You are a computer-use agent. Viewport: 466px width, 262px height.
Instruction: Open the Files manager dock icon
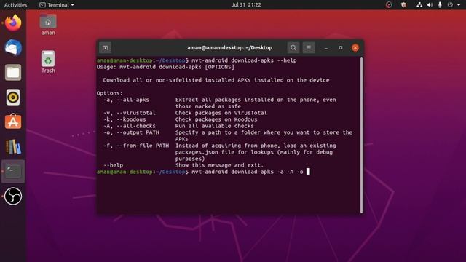click(x=13, y=73)
